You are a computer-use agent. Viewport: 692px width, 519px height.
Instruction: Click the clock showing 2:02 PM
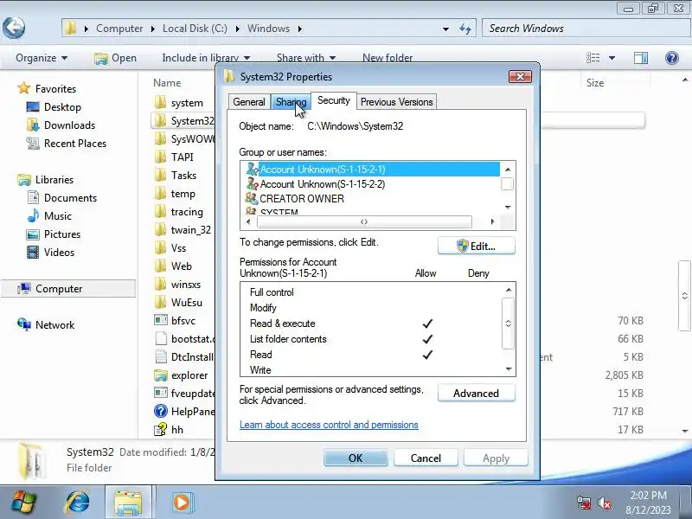pos(648,495)
